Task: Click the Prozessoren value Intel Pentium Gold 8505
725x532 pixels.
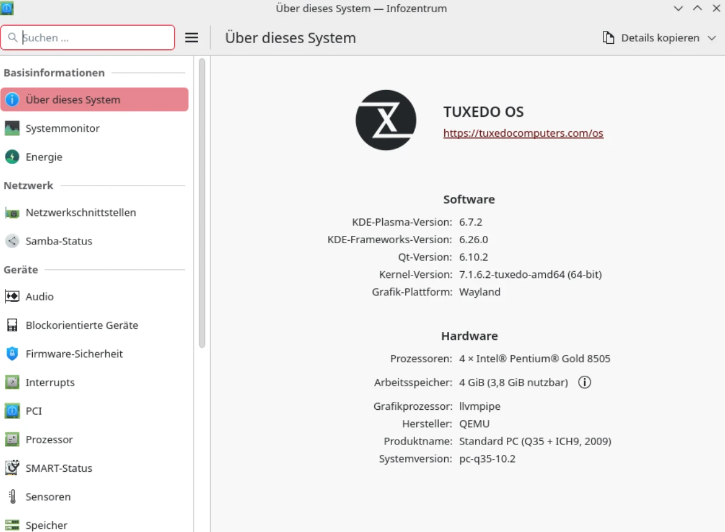Action: point(535,359)
